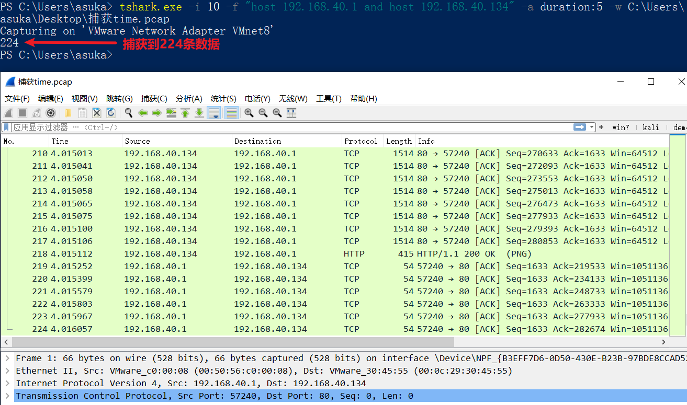Open 无线(W) menu
Screen dimensions: 687x405
[x=293, y=99]
